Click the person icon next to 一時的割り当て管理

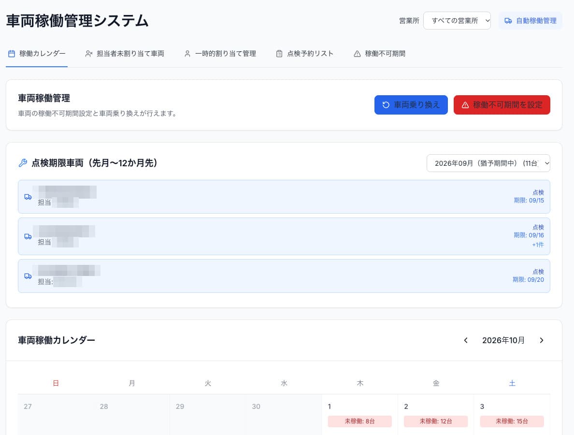(x=187, y=54)
